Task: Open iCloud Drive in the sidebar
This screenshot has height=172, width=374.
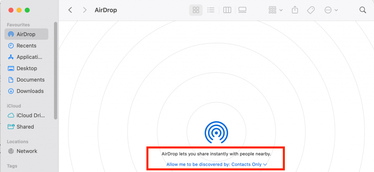Action: (26, 115)
